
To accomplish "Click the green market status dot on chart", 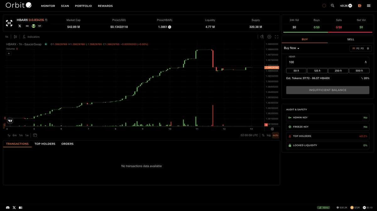I will pos(46,44).
